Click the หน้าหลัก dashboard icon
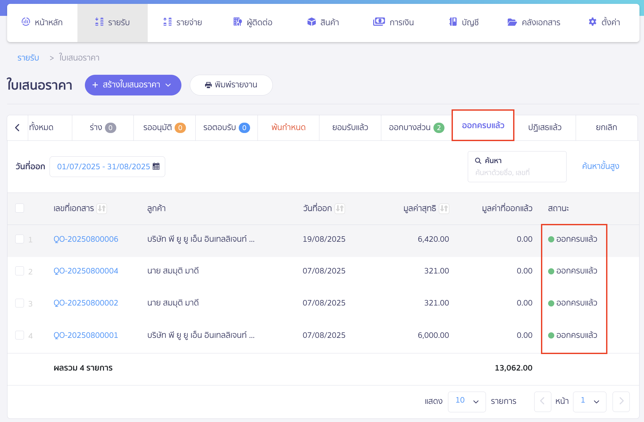 [26, 22]
